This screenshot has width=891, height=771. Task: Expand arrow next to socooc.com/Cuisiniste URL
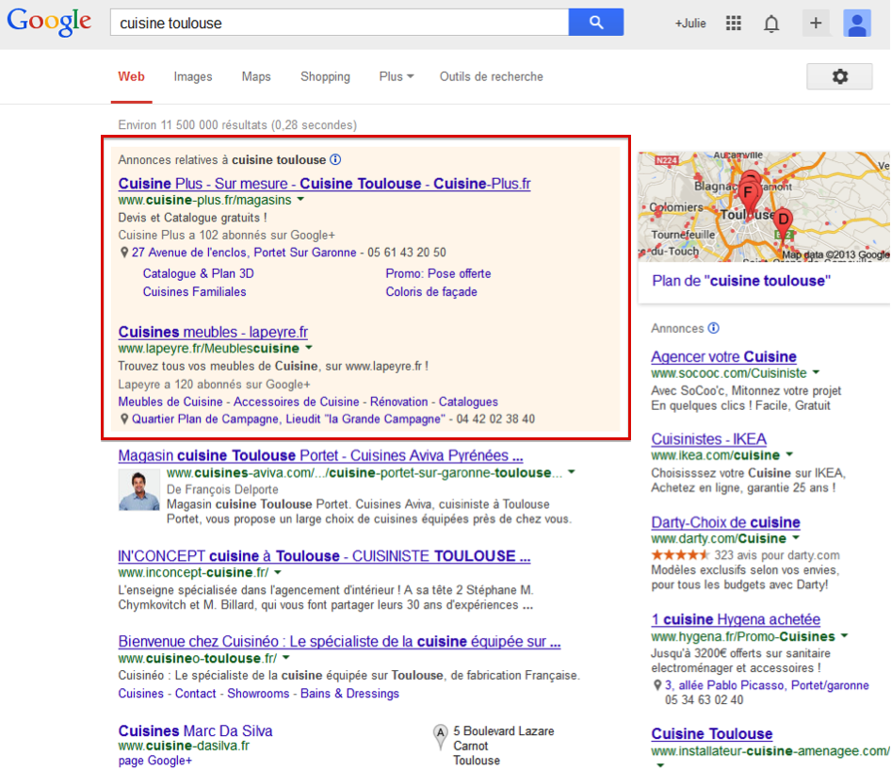(816, 372)
